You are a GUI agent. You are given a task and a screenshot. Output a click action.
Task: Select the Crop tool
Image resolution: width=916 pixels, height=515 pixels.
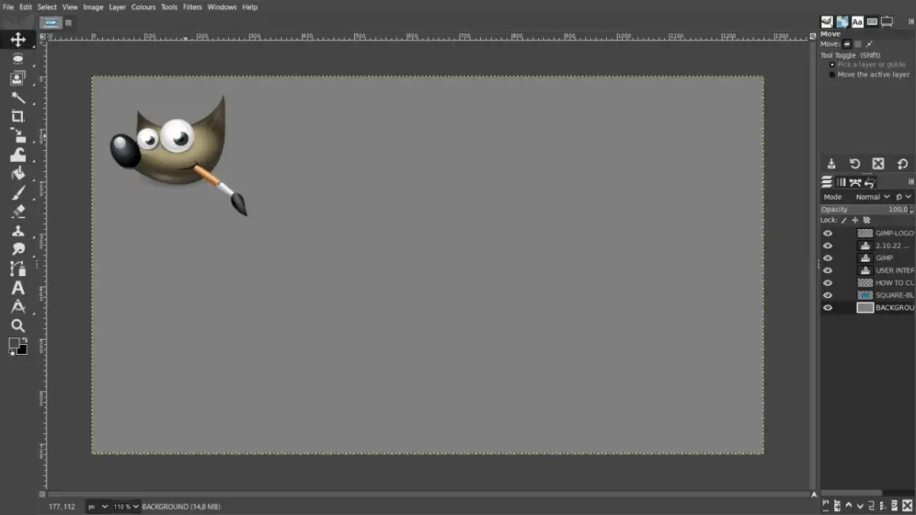tap(18, 116)
